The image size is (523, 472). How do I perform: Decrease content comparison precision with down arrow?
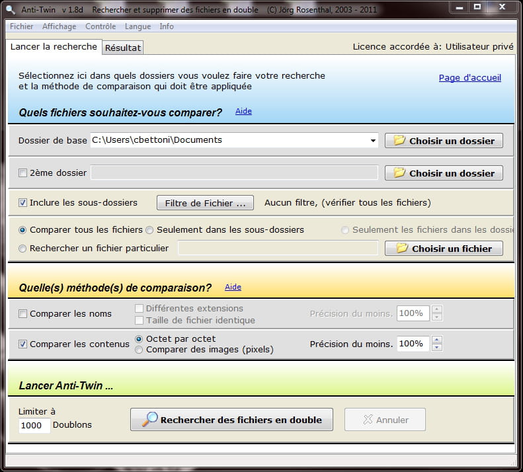click(436, 348)
